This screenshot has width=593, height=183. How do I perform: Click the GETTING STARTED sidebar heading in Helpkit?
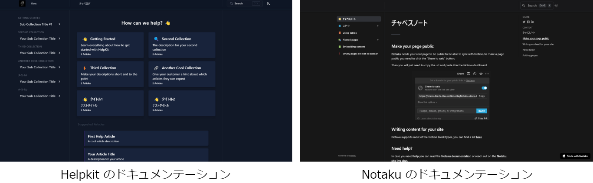tap(29, 18)
